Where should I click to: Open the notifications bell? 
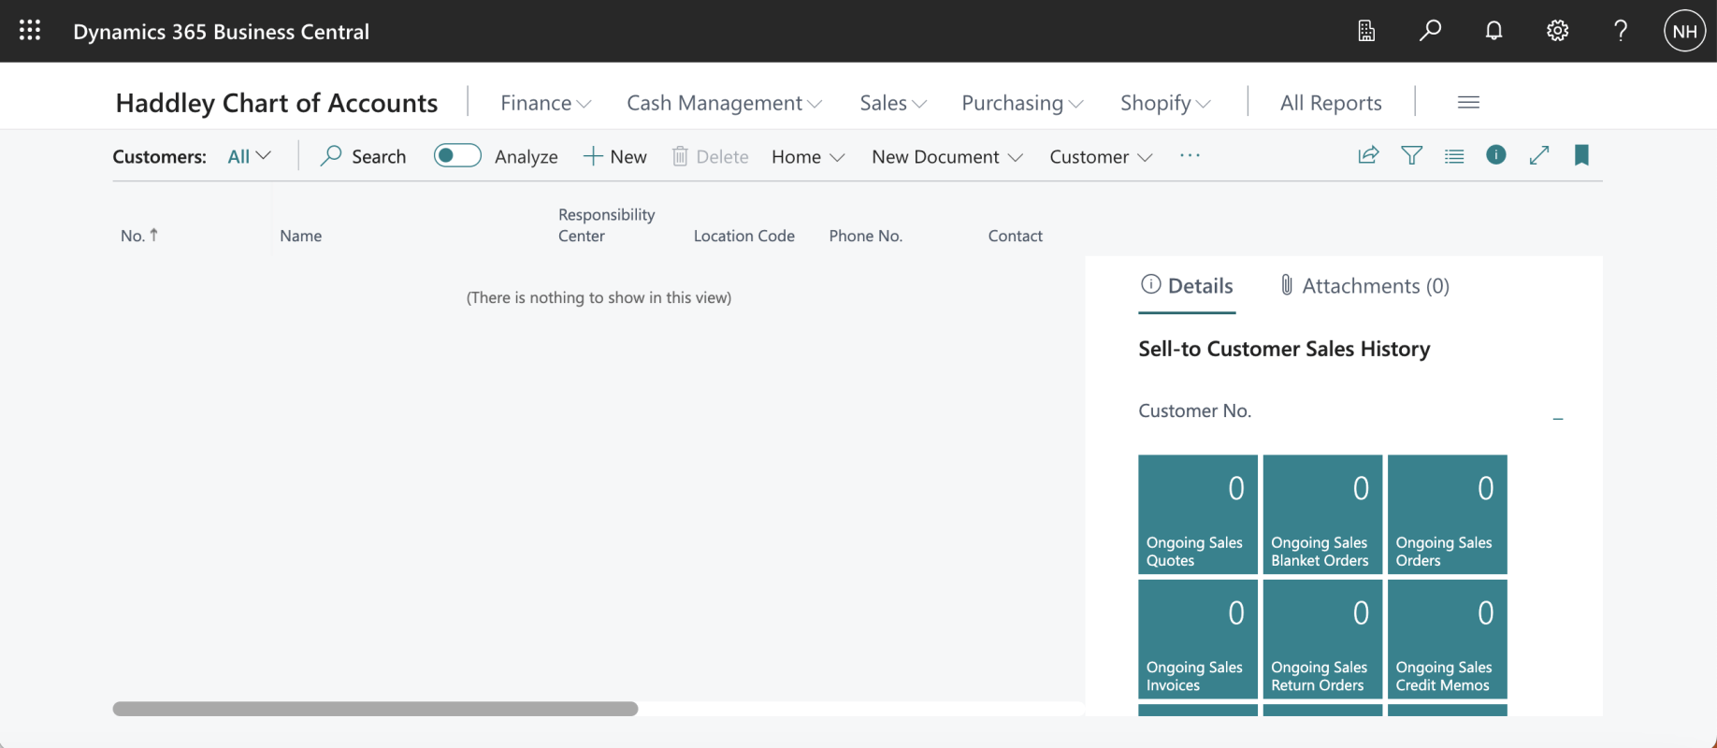1493,31
